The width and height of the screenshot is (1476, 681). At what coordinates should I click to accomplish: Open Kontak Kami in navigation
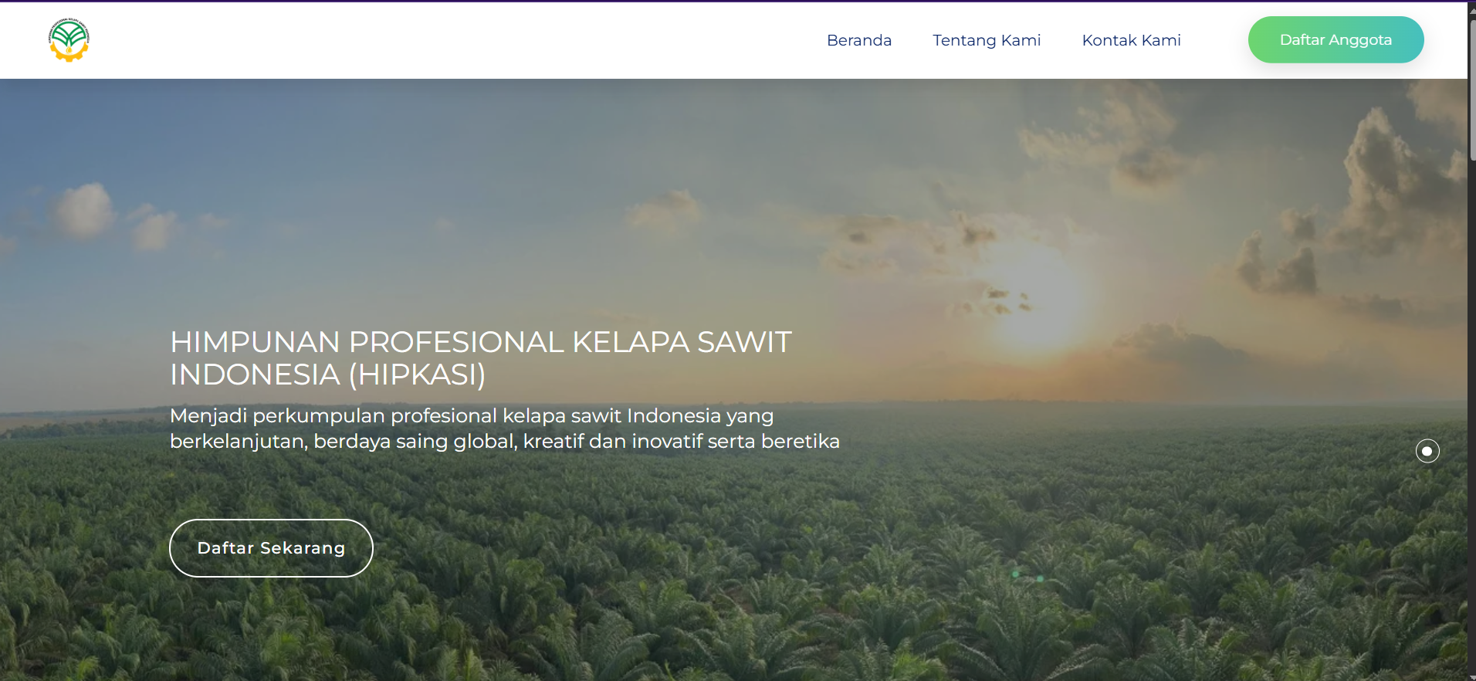[x=1131, y=40]
